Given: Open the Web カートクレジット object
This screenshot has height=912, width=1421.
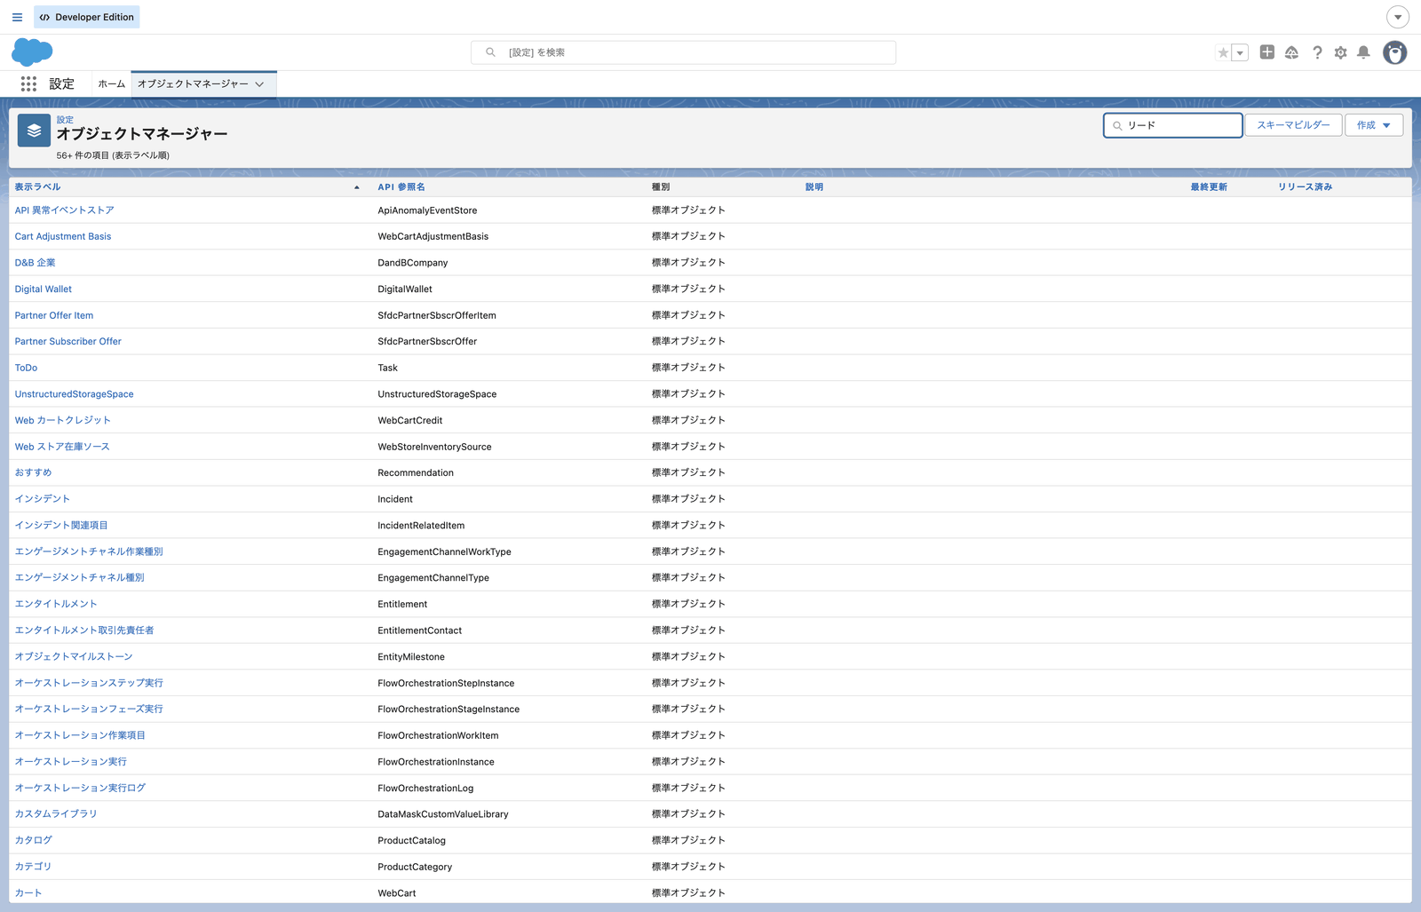Looking at the screenshot, I should pos(62,420).
